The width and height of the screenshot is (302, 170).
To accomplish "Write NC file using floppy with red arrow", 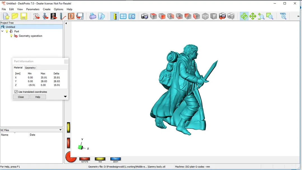I will pos(80,16).
